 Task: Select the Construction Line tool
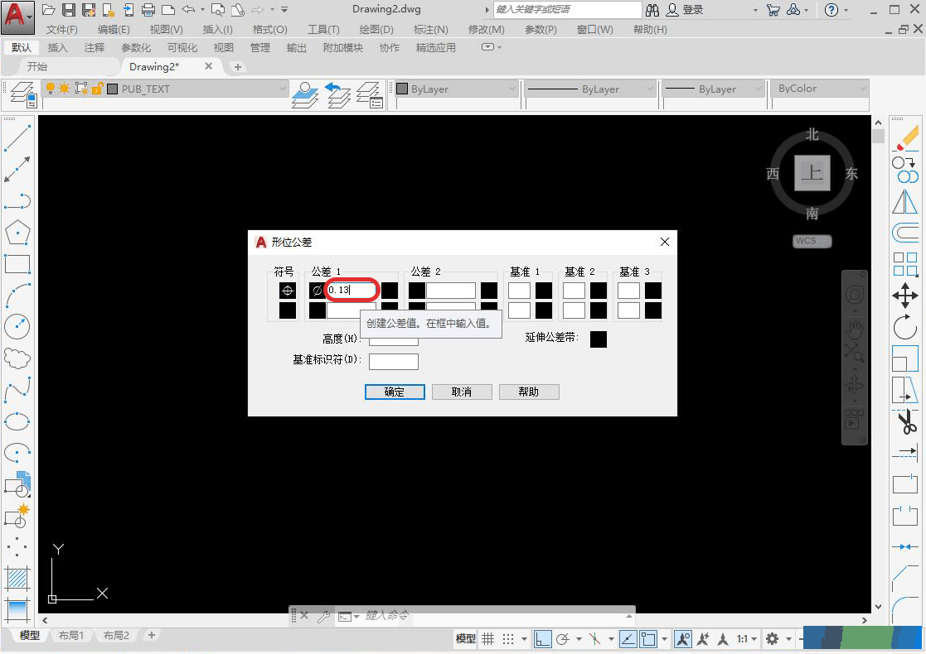[x=17, y=170]
